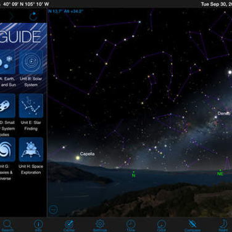
Task: Tap the circular zoom-out button on sky view
Action: pyautogui.click(x=53, y=210)
